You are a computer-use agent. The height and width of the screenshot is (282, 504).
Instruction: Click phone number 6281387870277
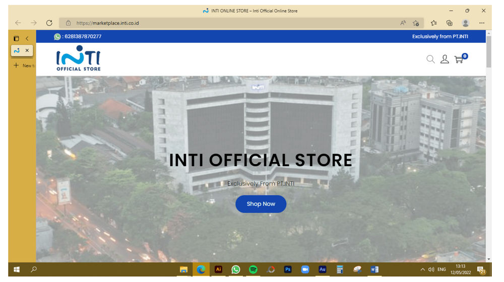click(x=83, y=37)
